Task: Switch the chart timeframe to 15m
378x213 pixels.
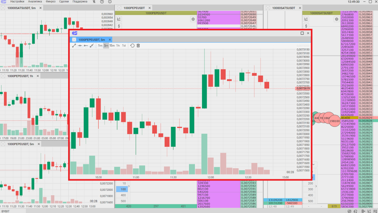Action: (x=112, y=45)
